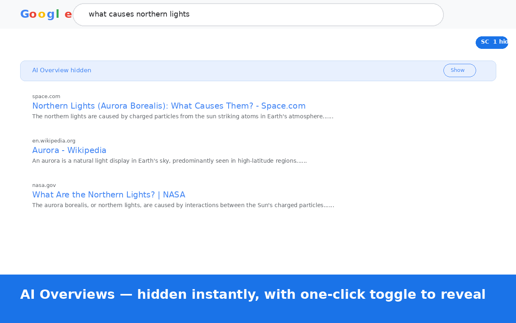Click the blue capital G in logo
516x323 pixels.
point(25,14)
